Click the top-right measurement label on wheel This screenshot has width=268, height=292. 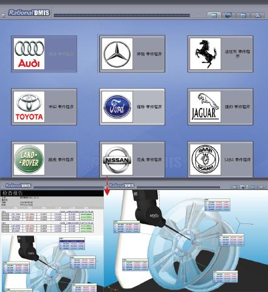point(217,205)
